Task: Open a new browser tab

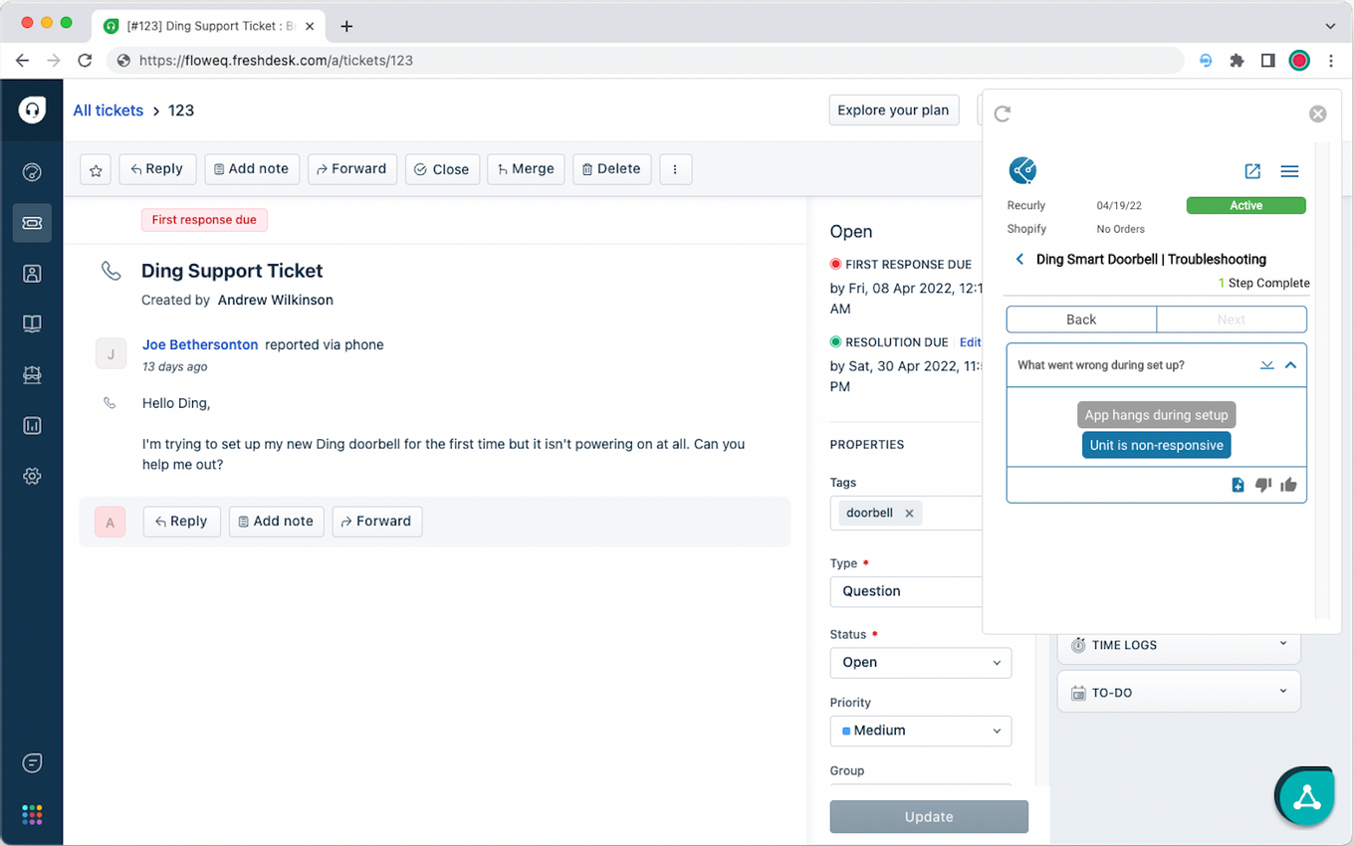Action: 346,26
